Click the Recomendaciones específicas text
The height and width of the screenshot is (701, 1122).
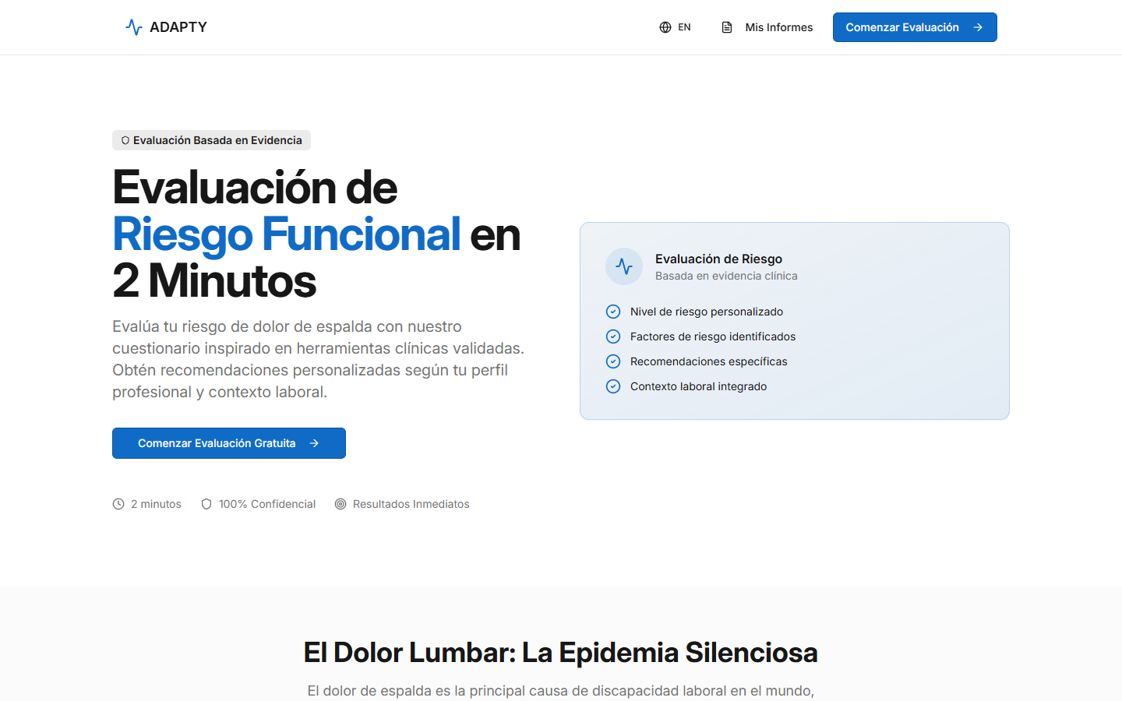pos(709,361)
